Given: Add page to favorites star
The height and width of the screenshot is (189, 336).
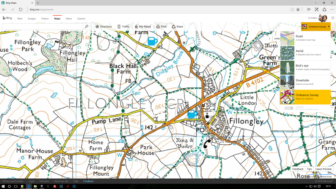Looking at the screenshot, I should tap(298, 10).
